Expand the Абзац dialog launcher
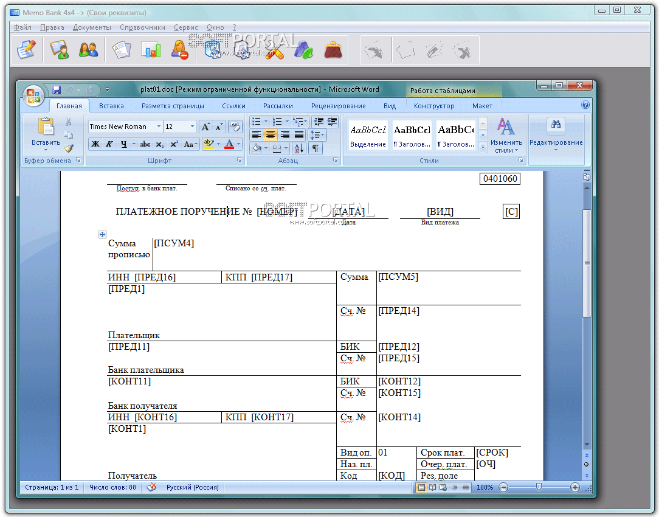Image resolution: width=659 pixels, height=517 pixels. [x=336, y=160]
